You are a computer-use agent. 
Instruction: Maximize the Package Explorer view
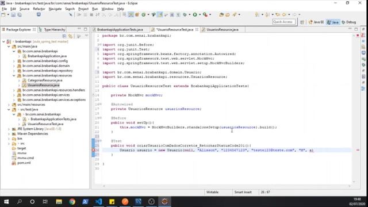(x=86, y=29)
